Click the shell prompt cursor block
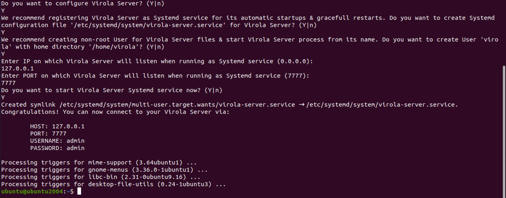The image size is (506, 198). 79,191
